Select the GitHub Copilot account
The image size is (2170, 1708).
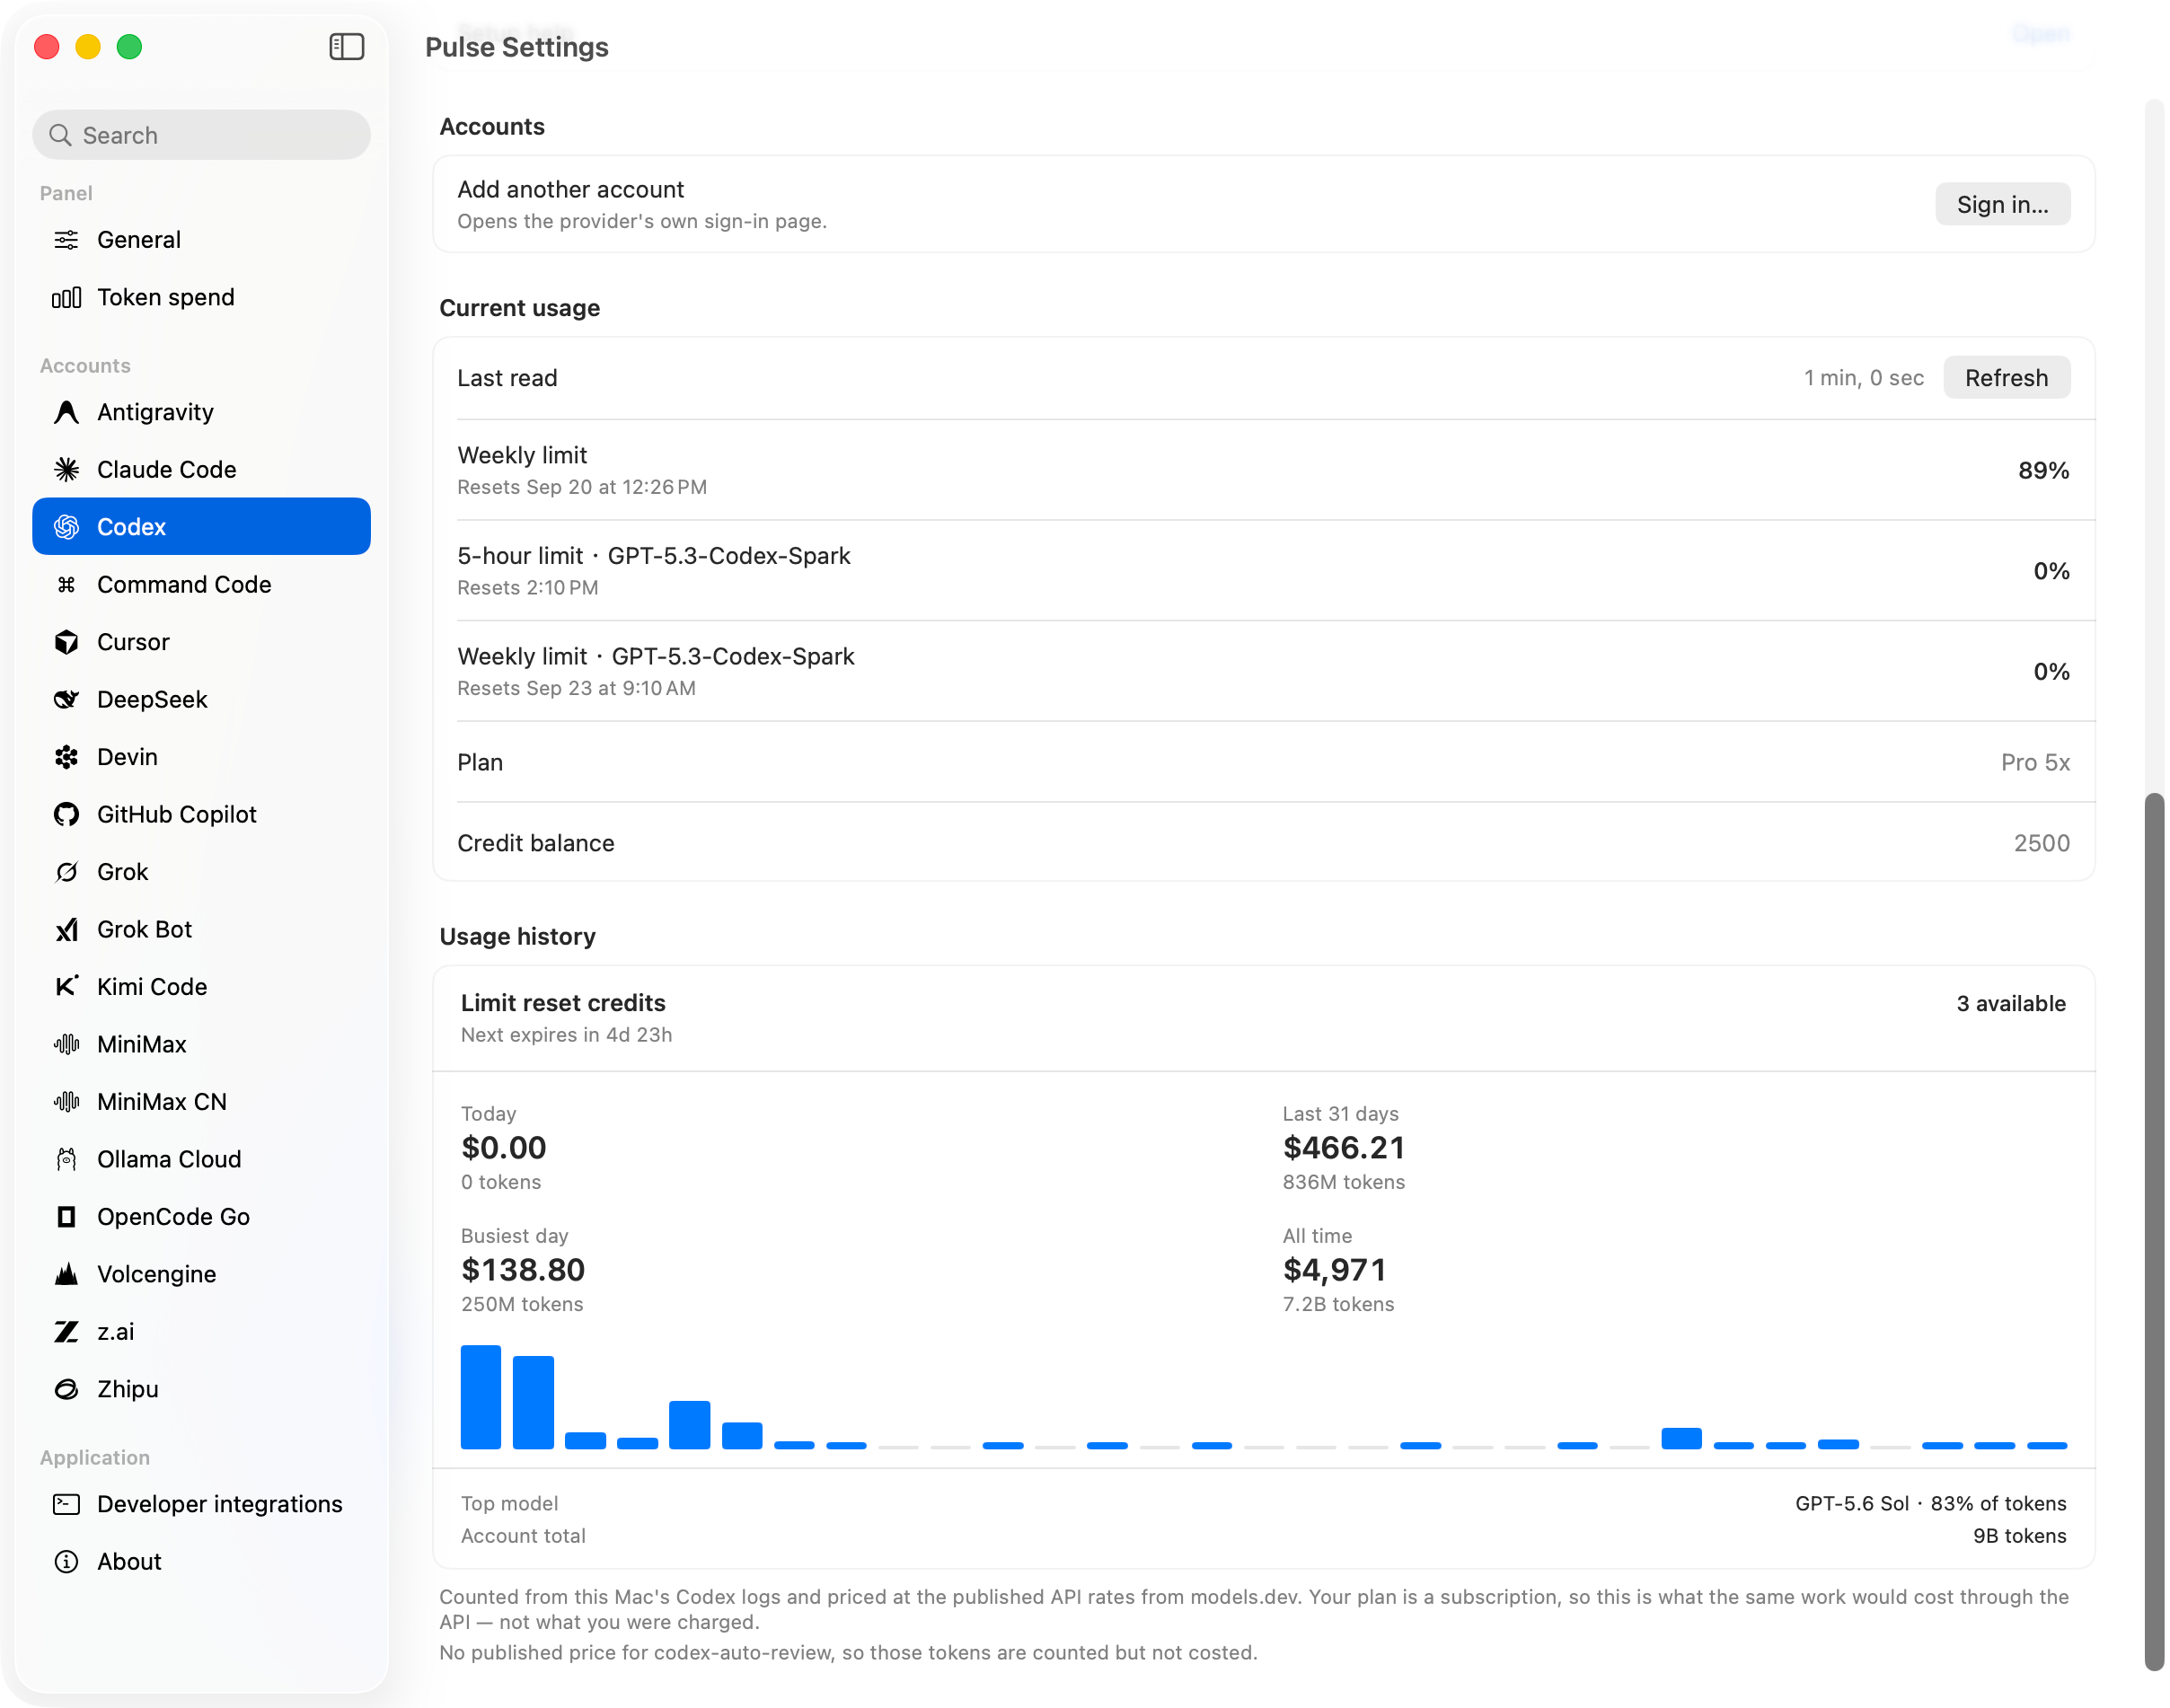(201, 814)
